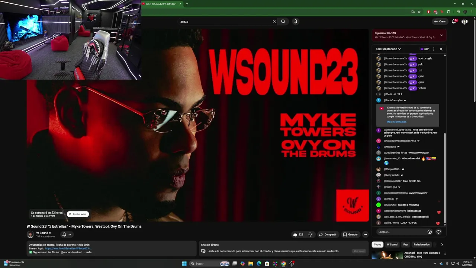Open more actions ellipsis under video

[x=365, y=234]
